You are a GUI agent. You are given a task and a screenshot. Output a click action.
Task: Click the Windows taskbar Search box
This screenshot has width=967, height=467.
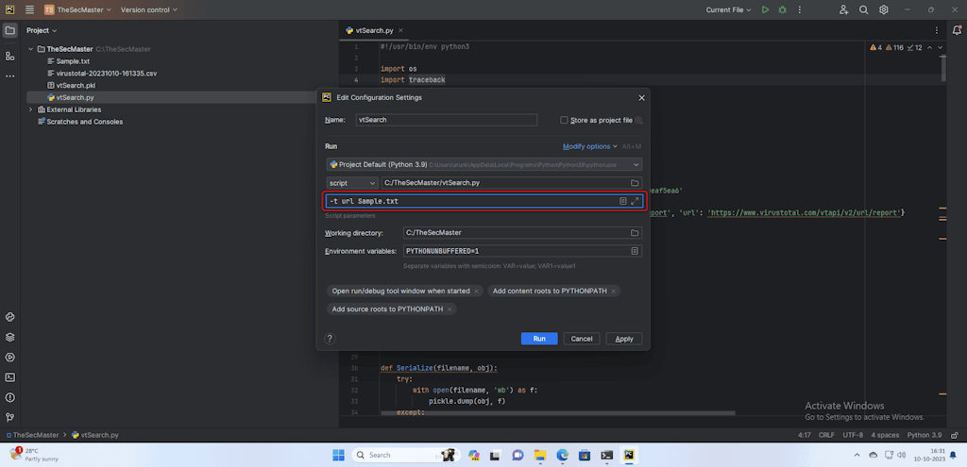(404, 455)
